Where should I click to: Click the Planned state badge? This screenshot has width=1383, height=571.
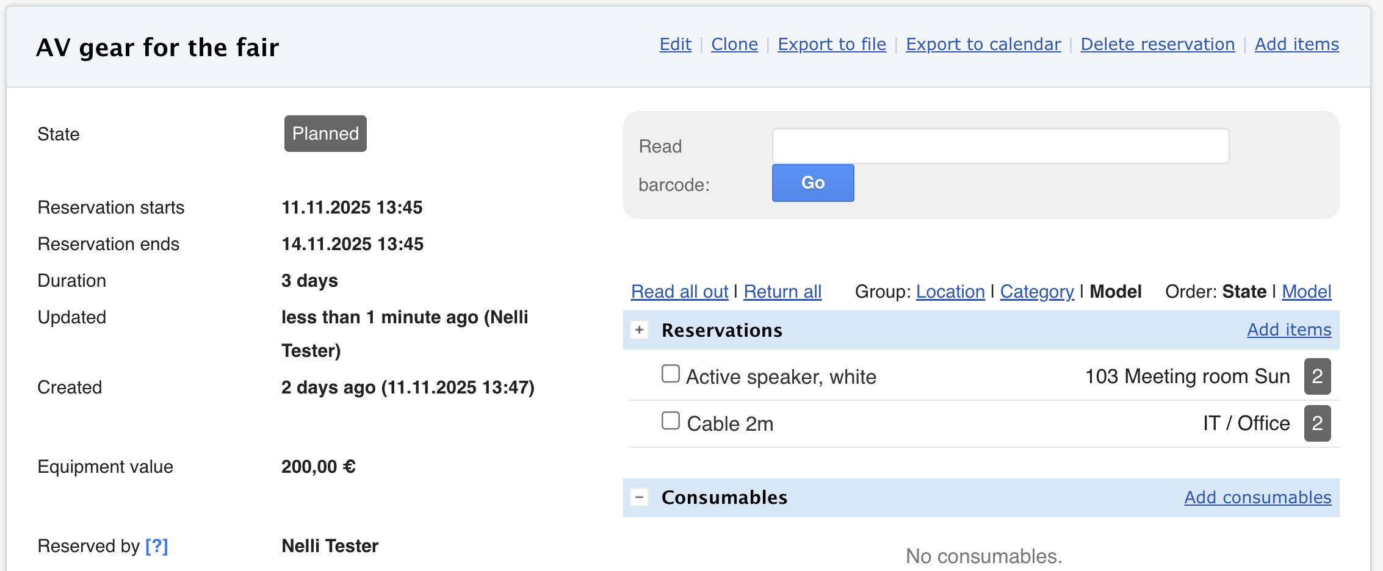pyautogui.click(x=325, y=134)
